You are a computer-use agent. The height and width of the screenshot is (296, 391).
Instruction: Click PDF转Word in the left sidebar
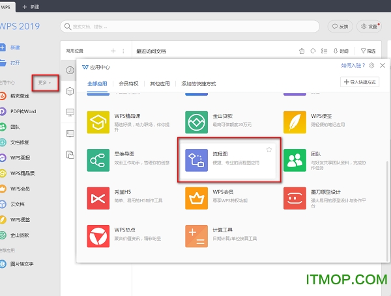(22, 112)
